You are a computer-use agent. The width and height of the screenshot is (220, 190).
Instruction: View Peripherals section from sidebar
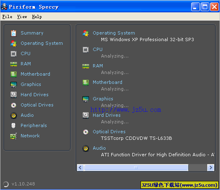point(34,125)
